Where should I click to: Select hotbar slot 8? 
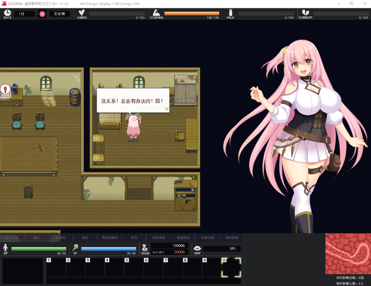pos(192,267)
